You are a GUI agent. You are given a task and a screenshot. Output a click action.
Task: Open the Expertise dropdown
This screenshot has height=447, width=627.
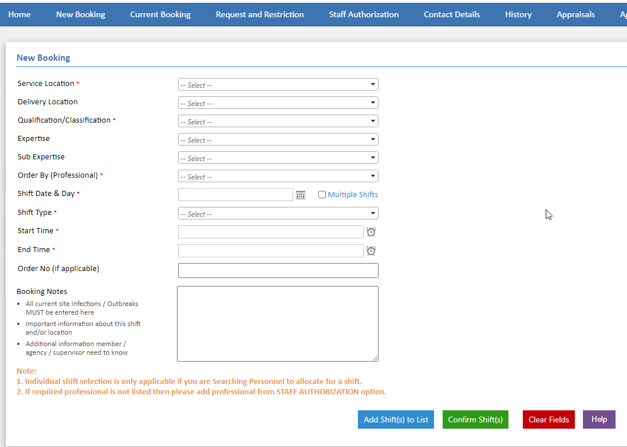[278, 139]
